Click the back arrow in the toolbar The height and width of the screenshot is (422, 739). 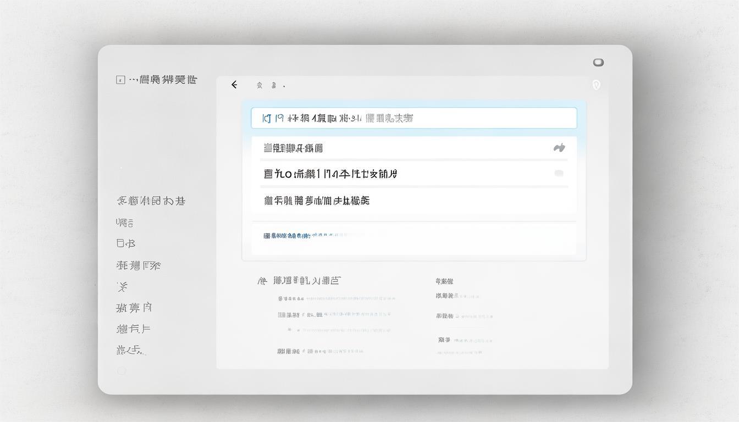(234, 85)
